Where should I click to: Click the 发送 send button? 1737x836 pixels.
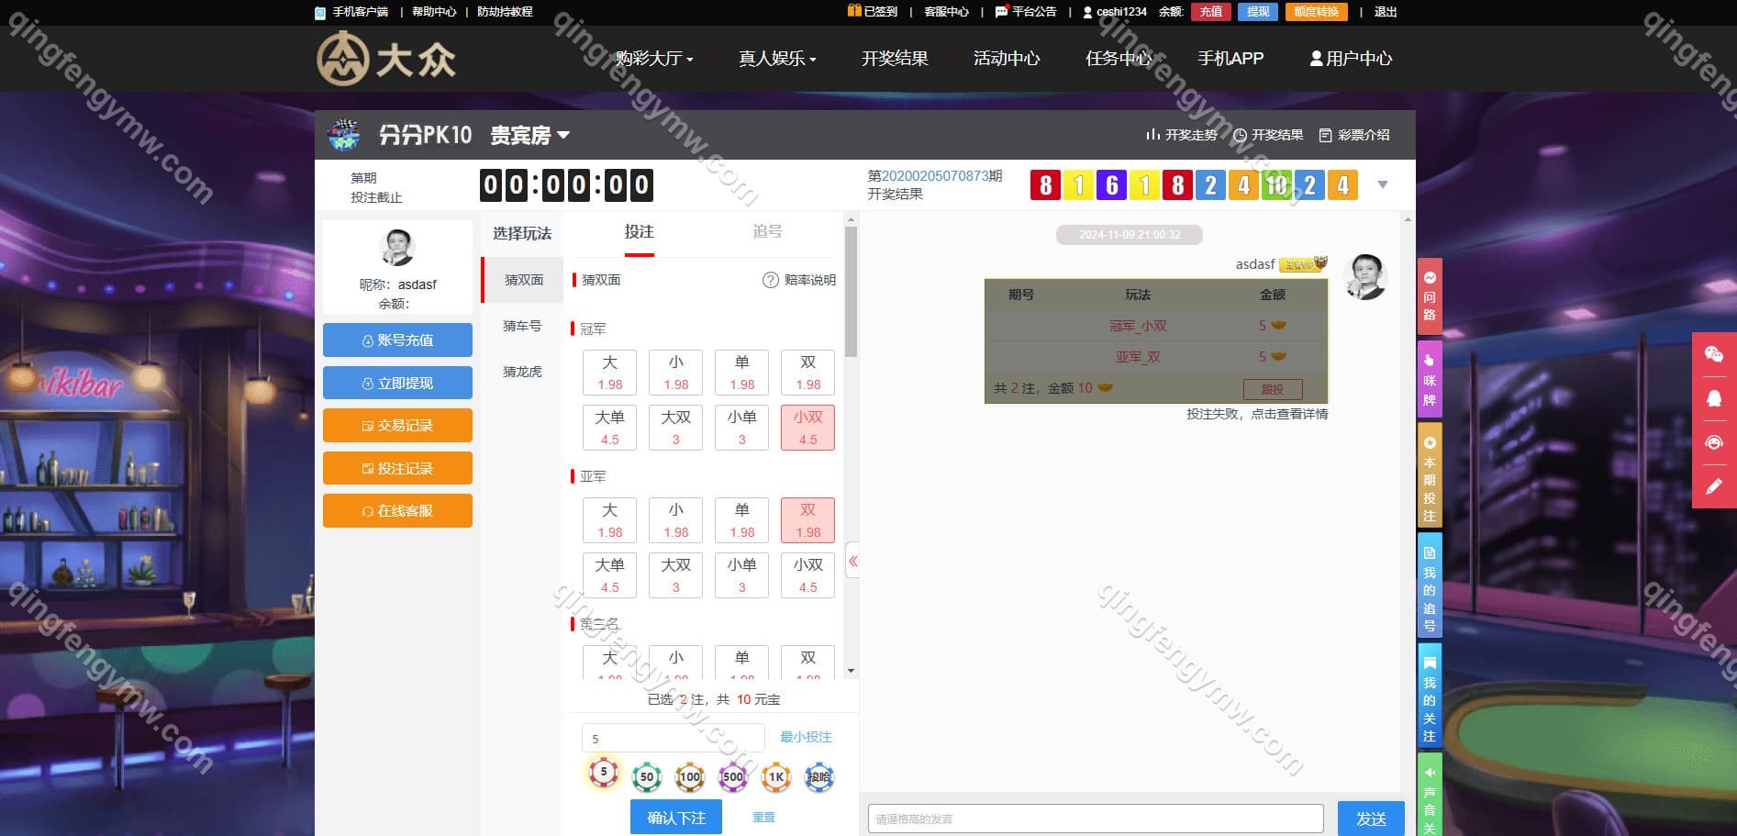pos(1370,819)
